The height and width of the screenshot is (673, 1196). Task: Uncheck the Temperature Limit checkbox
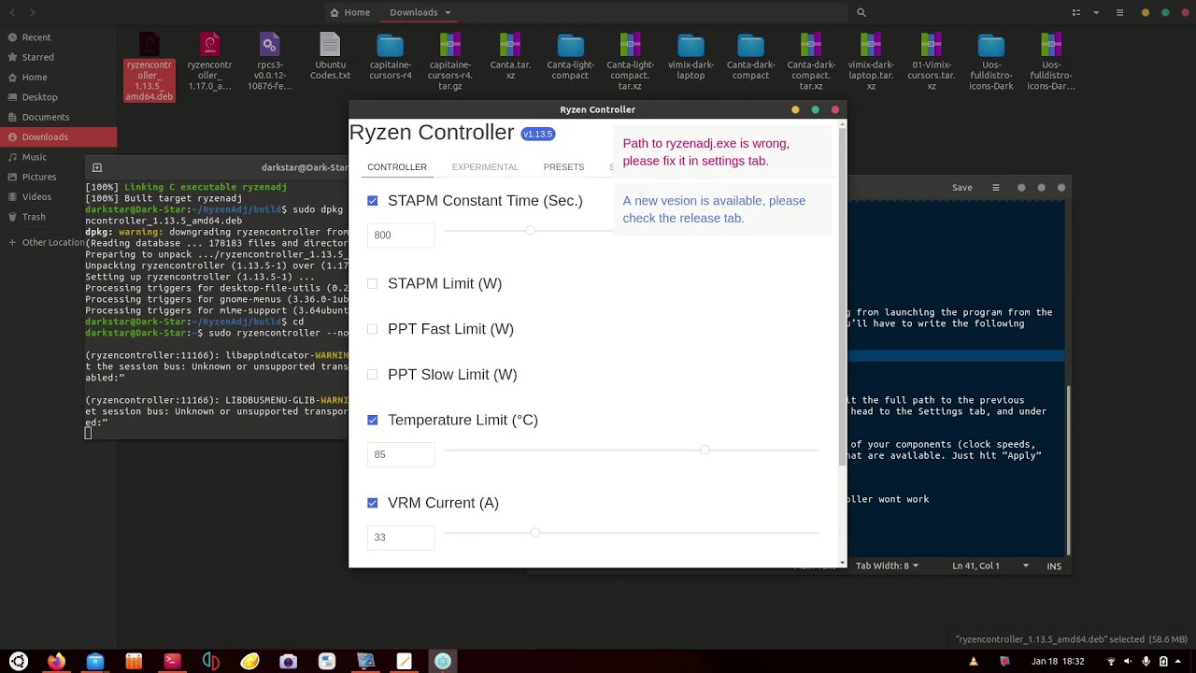pos(373,421)
